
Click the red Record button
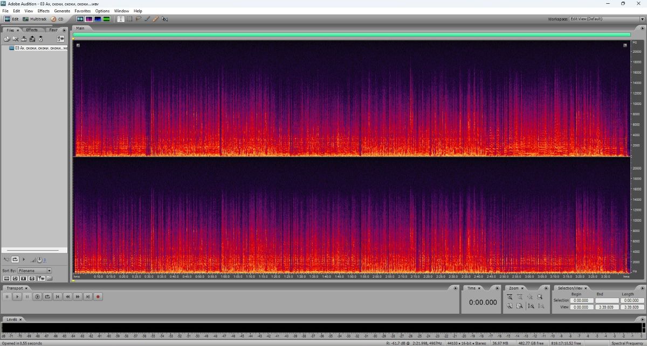98,296
